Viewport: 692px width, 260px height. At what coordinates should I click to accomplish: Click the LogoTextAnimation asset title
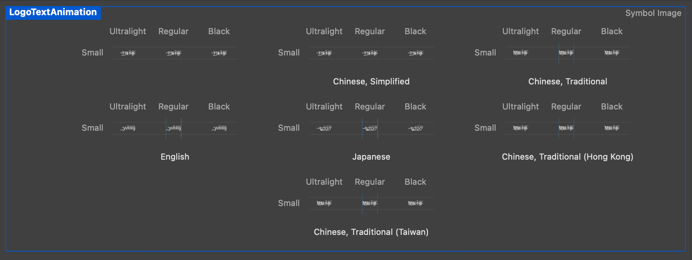(x=53, y=12)
